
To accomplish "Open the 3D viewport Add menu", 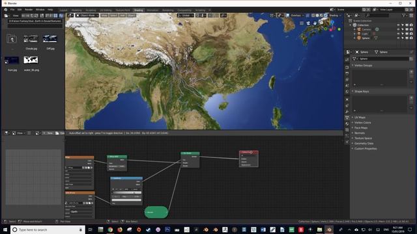I will point(122,16).
